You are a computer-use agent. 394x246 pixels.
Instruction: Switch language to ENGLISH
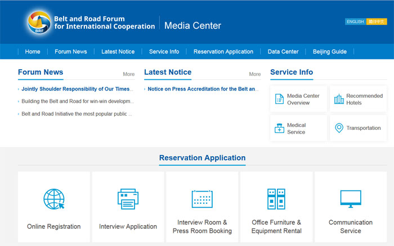[355, 22]
